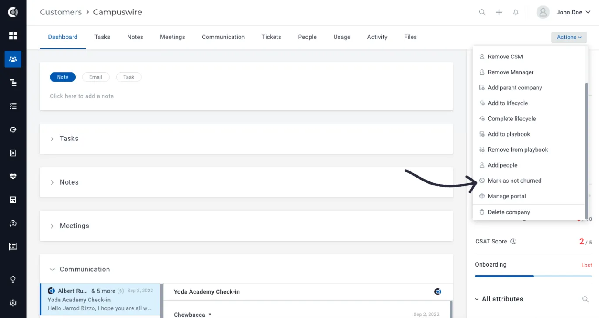Image resolution: width=599 pixels, height=318 pixels.
Task: Click the search magnifier in top bar
Action: coord(482,12)
